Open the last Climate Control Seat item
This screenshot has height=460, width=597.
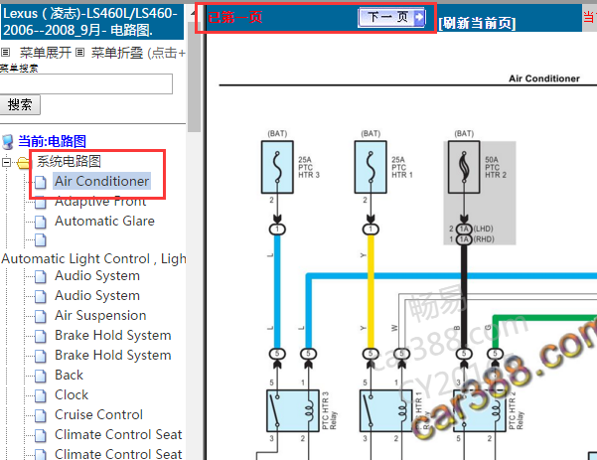point(118,453)
